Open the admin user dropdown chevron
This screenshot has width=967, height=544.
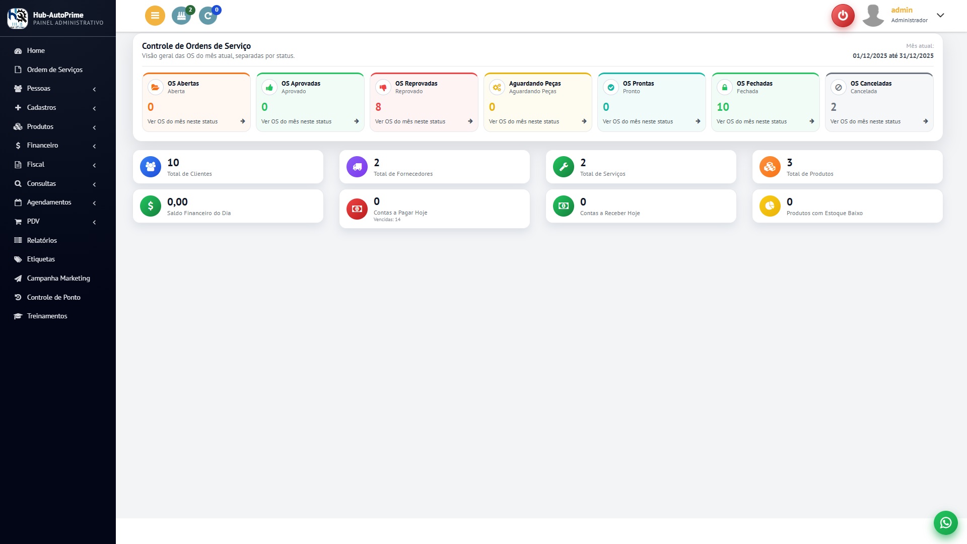(x=940, y=16)
